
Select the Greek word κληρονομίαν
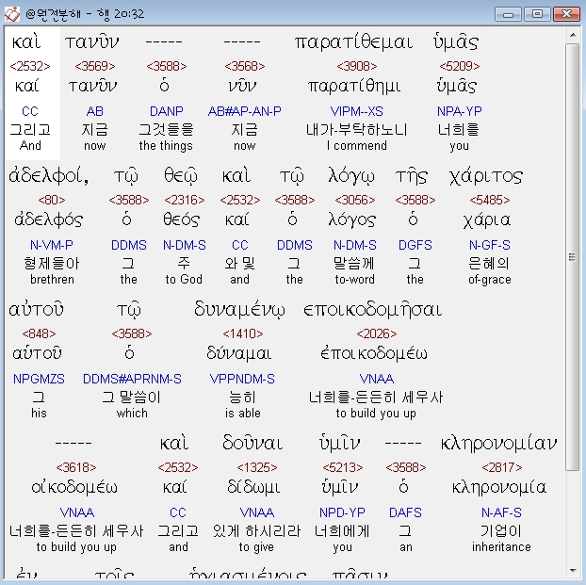click(499, 444)
